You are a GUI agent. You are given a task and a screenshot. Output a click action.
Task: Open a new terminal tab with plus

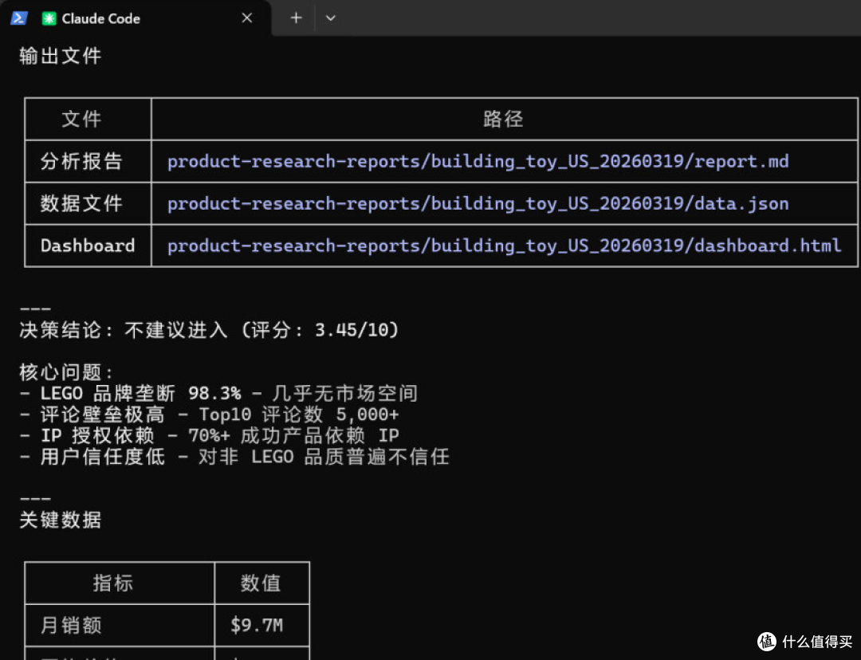[x=296, y=18]
